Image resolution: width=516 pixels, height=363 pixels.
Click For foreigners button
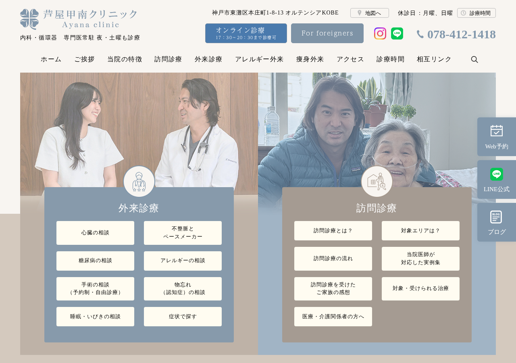click(x=327, y=33)
